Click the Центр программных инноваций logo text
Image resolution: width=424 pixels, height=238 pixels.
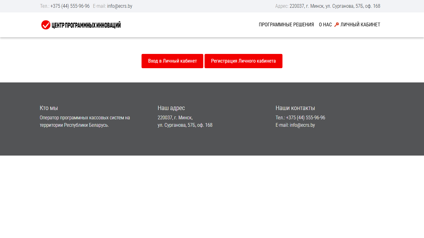point(86,25)
